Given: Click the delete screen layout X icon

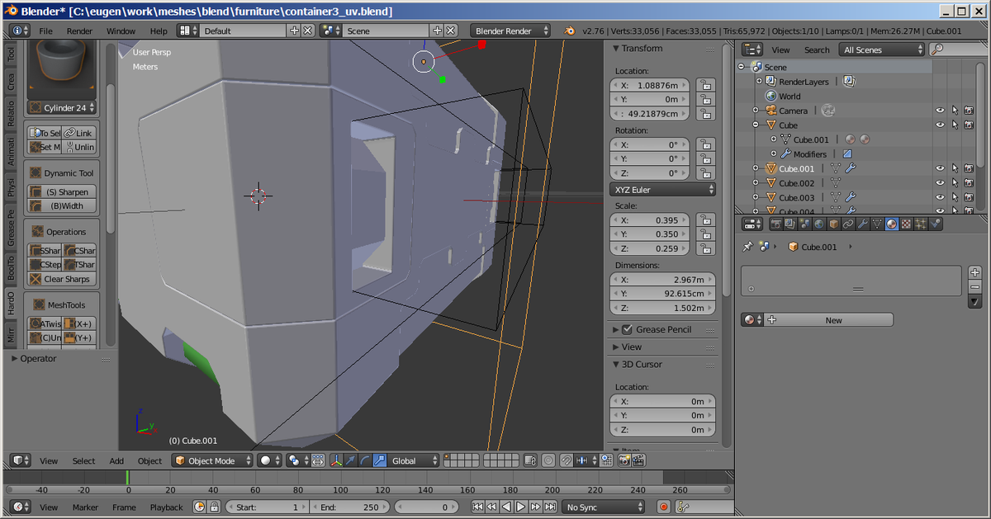Looking at the screenshot, I should click(308, 31).
